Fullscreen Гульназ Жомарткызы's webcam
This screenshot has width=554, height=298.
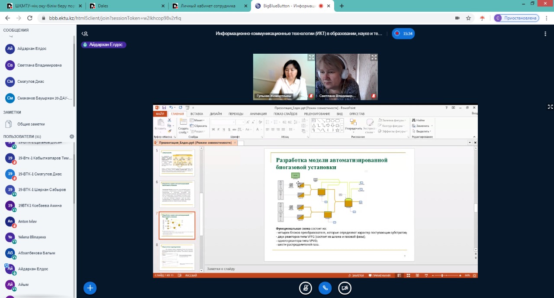[311, 57]
